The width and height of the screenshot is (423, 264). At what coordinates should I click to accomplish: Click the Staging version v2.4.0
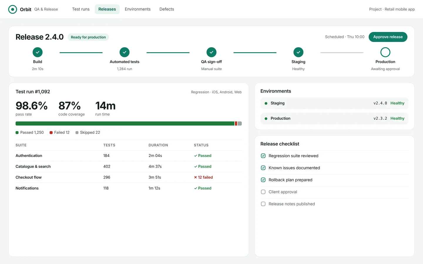[x=380, y=103]
